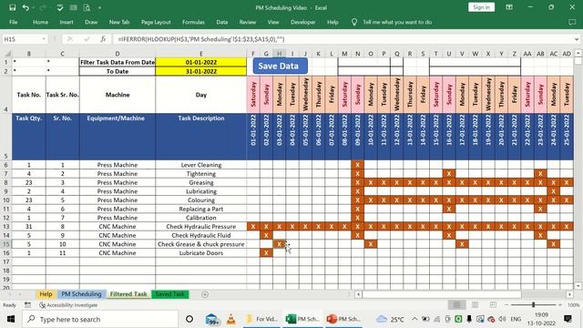The width and height of the screenshot is (583, 328).
Task: Click the Cancel X icon in formula bar
Action: pos(70,39)
